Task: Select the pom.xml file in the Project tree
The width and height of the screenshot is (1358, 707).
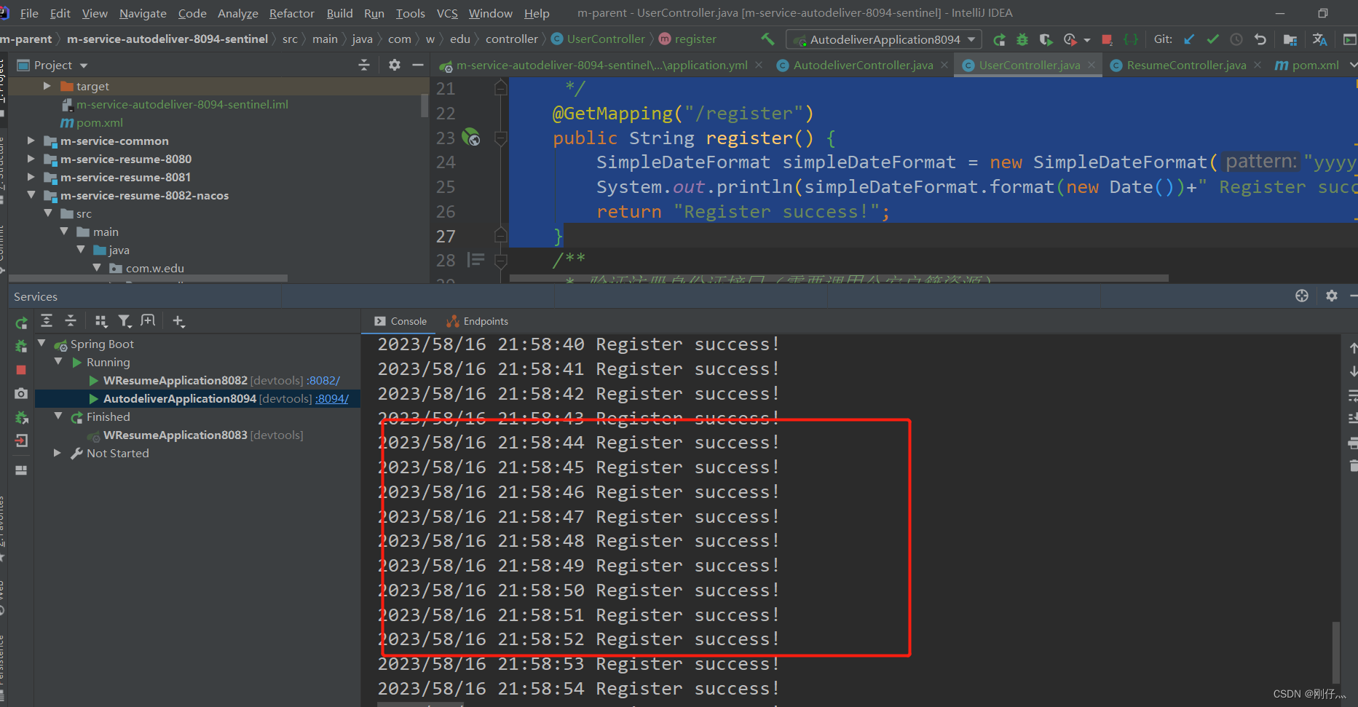Action: [x=99, y=122]
